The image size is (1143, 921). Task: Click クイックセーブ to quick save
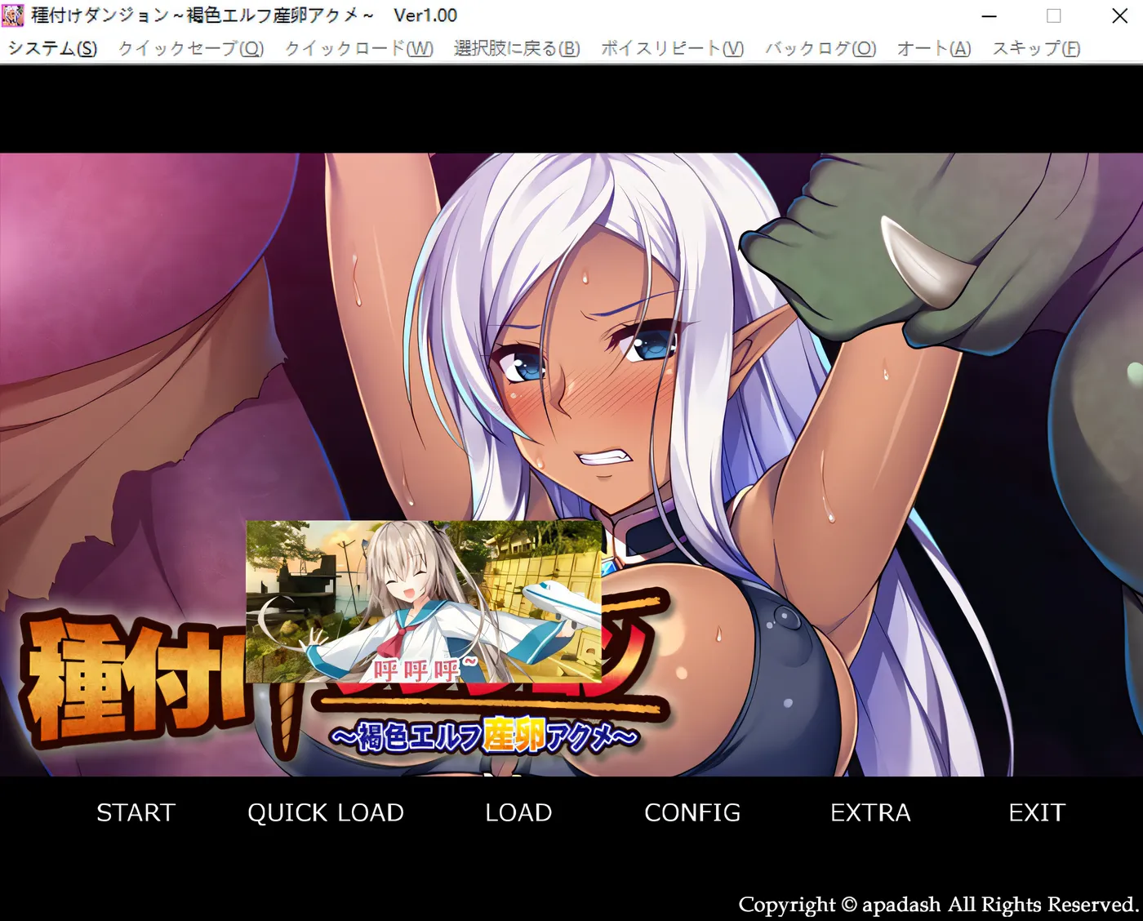[189, 48]
